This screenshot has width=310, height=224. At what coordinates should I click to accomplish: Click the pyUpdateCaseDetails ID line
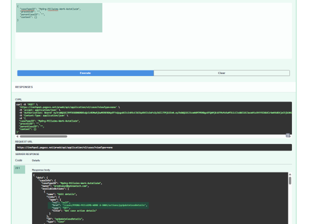[x=65, y=219]
